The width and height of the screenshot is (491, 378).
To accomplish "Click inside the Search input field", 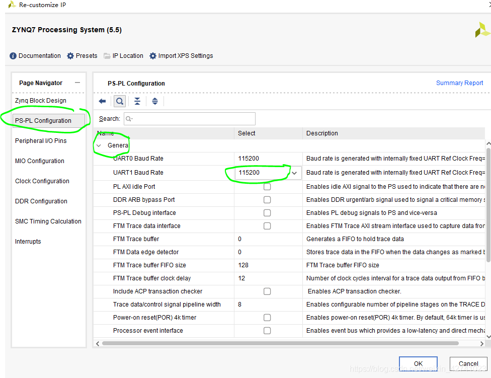I will [x=190, y=119].
